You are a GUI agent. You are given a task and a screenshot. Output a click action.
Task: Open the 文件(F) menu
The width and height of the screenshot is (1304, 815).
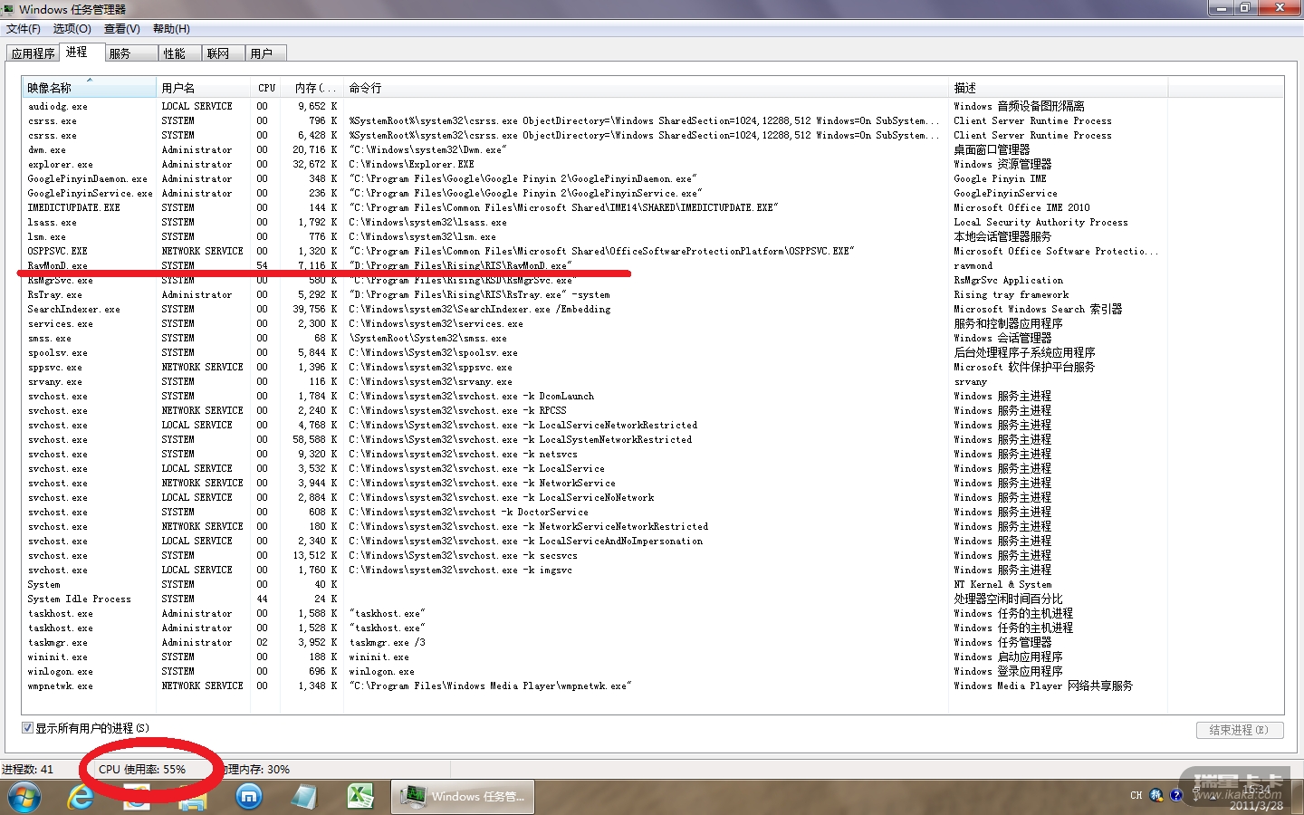24,29
